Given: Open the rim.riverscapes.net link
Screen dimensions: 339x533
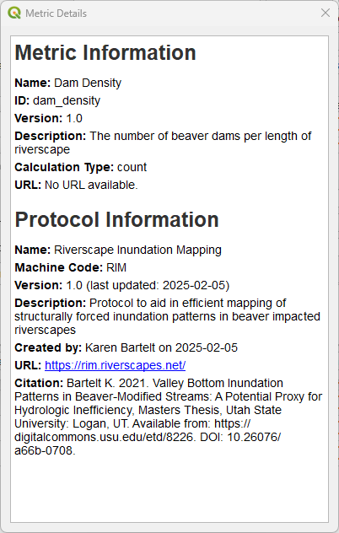Looking at the screenshot, I should (115, 365).
